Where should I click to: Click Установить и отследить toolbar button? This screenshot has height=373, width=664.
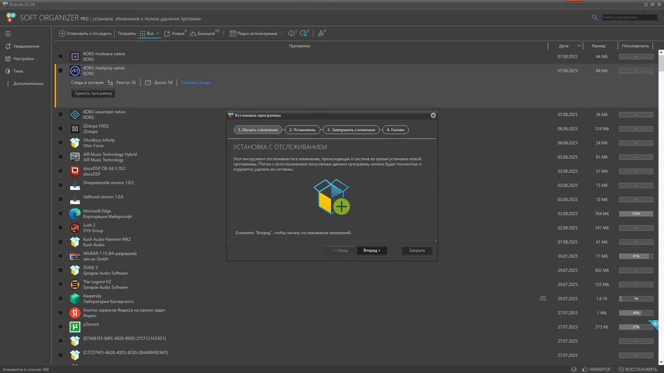click(85, 34)
